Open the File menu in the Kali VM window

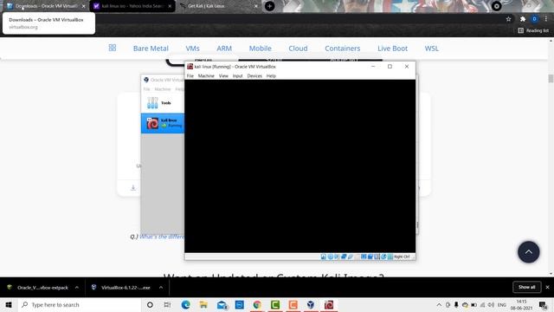click(x=190, y=75)
